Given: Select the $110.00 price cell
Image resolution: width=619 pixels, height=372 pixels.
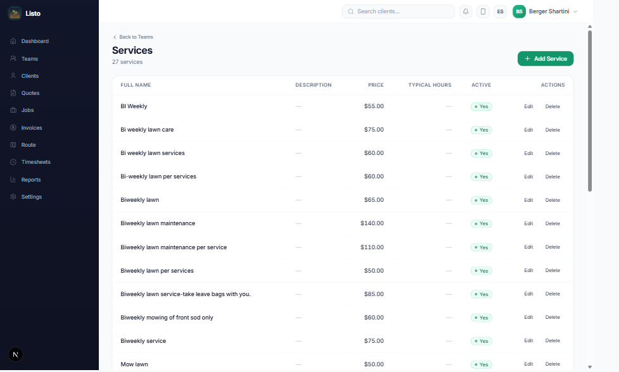Looking at the screenshot, I should coord(372,247).
